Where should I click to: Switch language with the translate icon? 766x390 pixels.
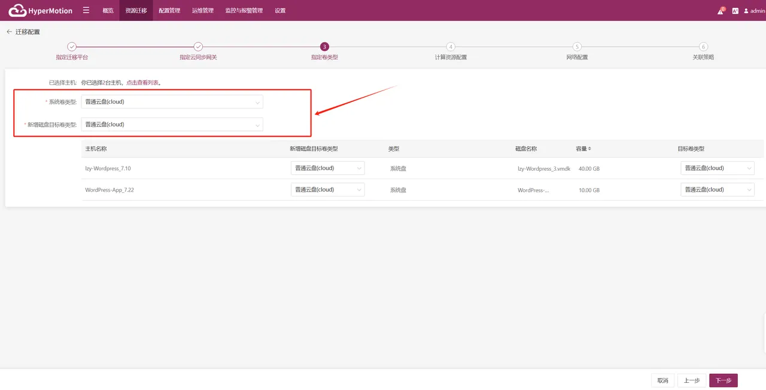tap(735, 11)
